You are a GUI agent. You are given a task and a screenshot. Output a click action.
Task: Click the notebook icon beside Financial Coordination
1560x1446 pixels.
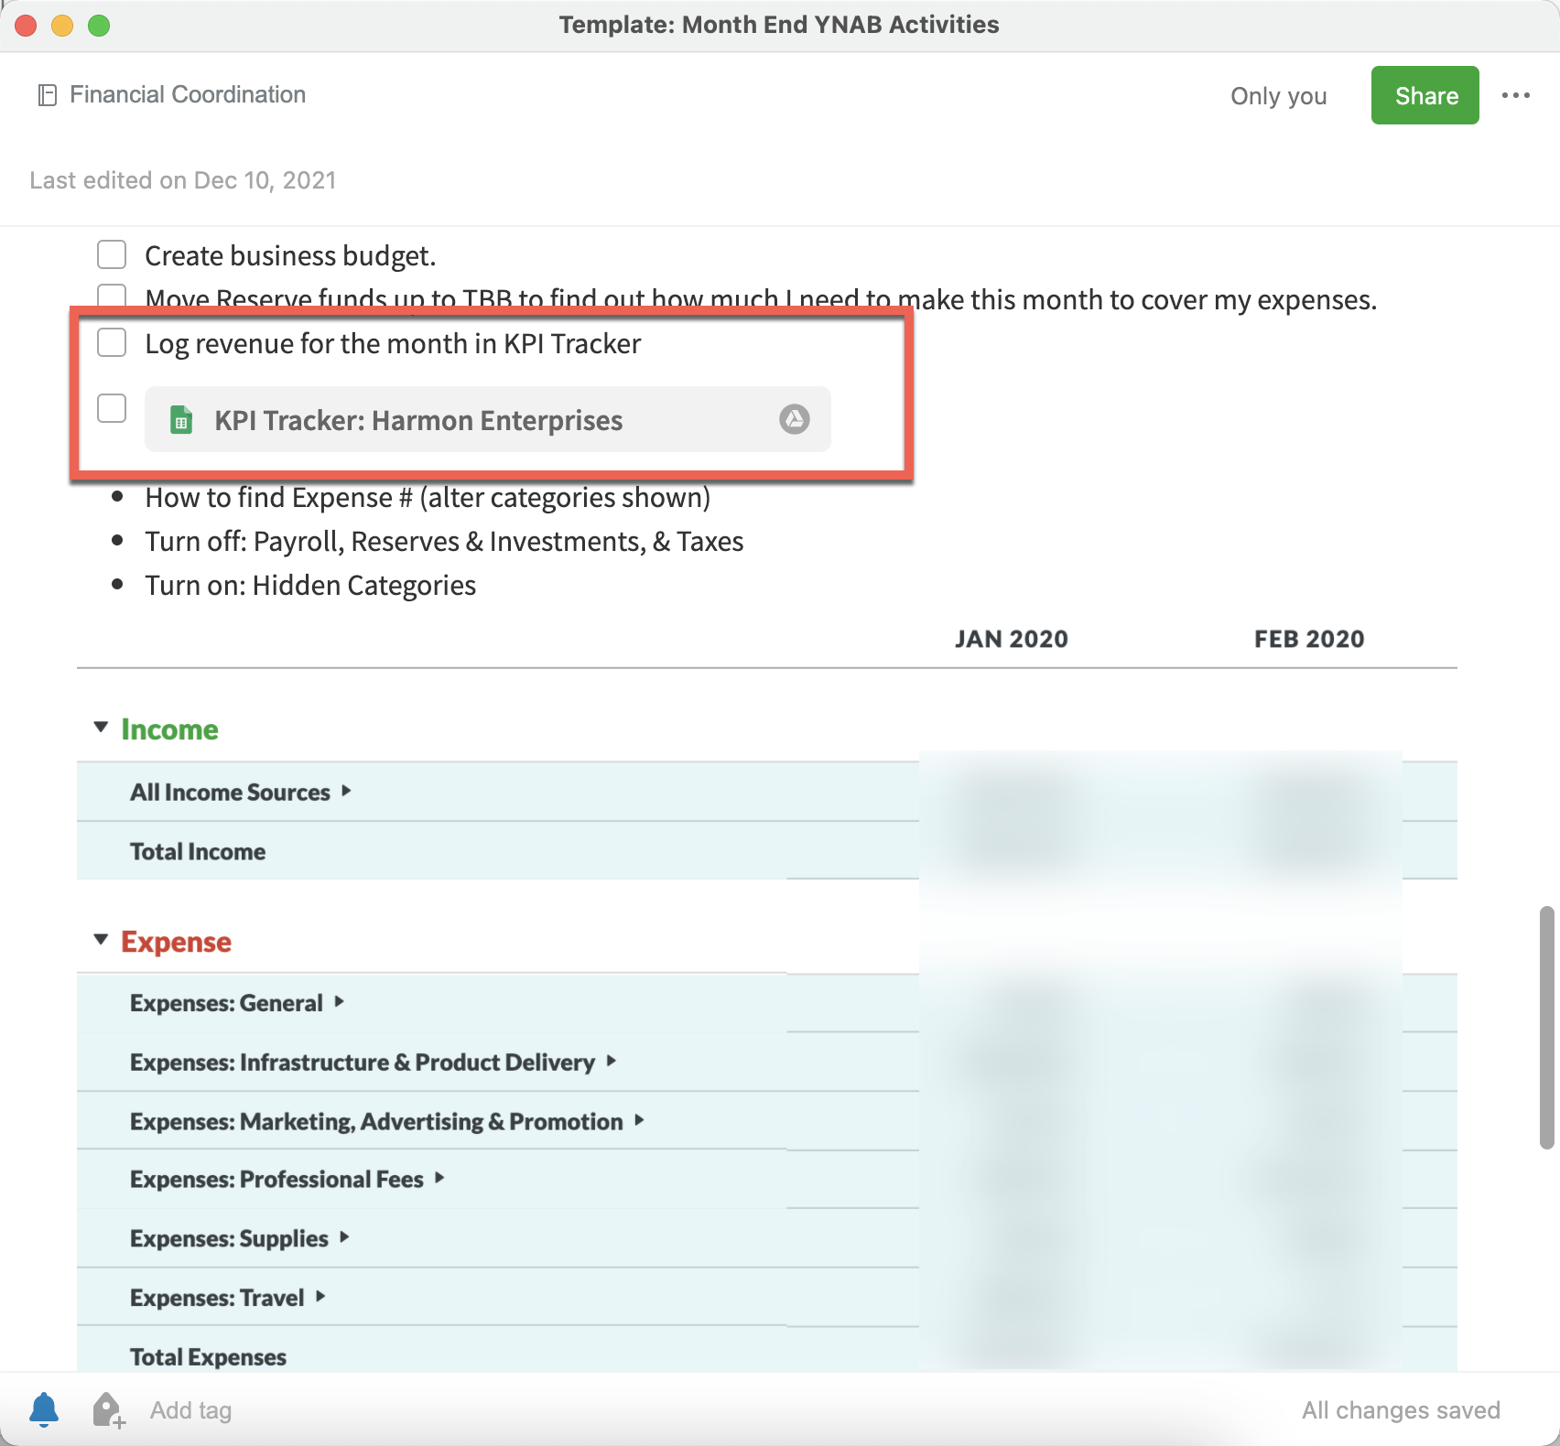[48, 94]
